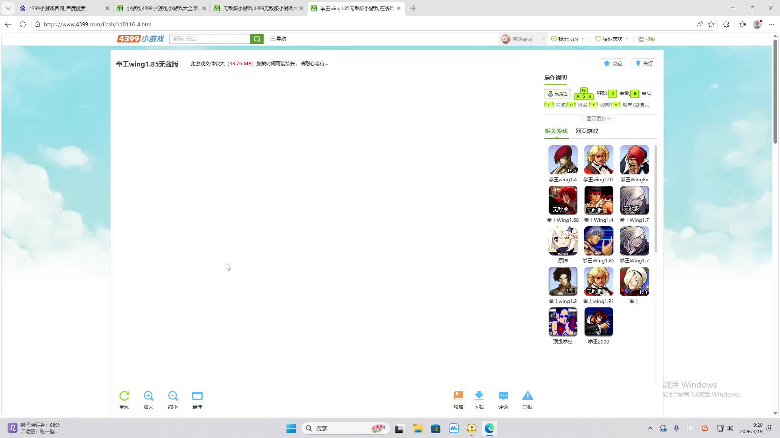The image size is (780, 438).
Task: Switch to the 小游戏,4399小游戏 browser tab
Action: (x=162, y=8)
